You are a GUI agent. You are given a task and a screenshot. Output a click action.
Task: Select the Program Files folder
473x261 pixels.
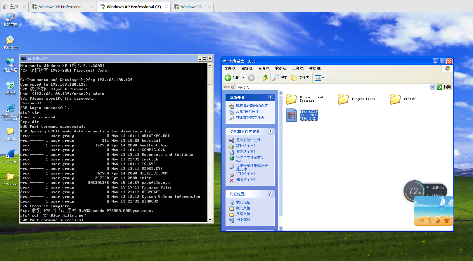pos(344,99)
